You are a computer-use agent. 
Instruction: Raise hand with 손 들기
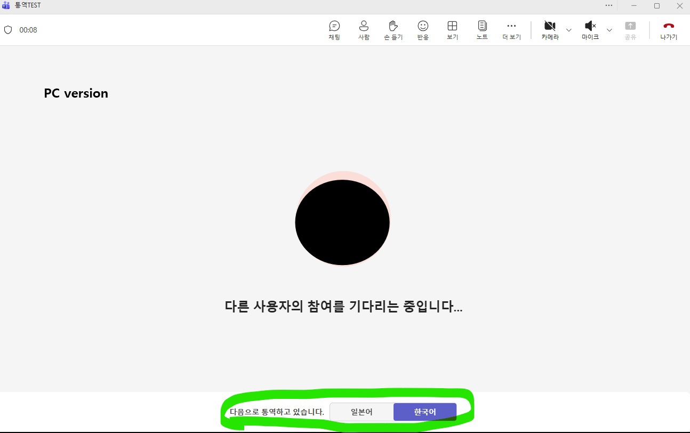click(x=394, y=30)
